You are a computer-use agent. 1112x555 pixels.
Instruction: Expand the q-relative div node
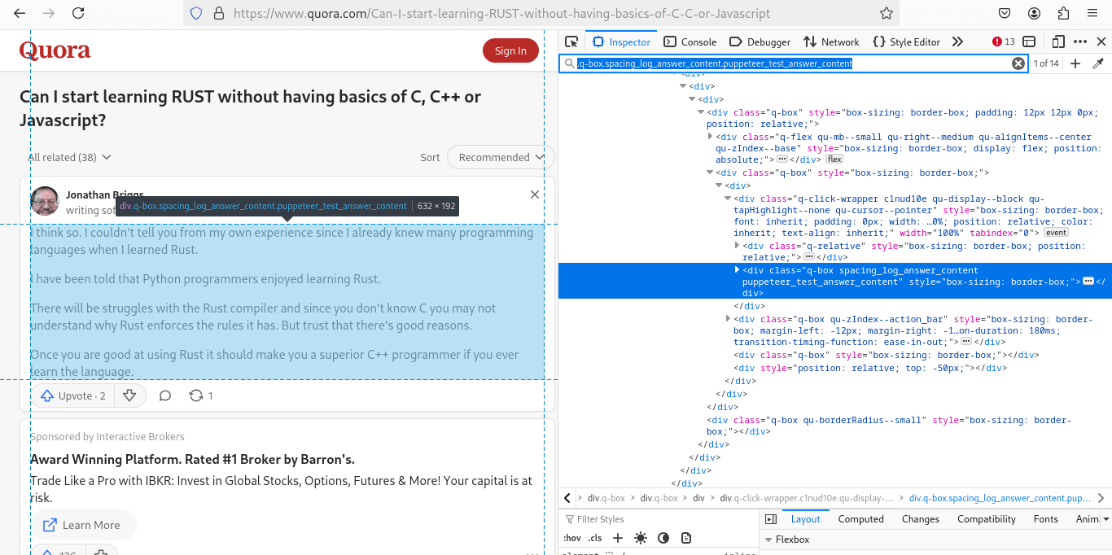[x=738, y=245]
